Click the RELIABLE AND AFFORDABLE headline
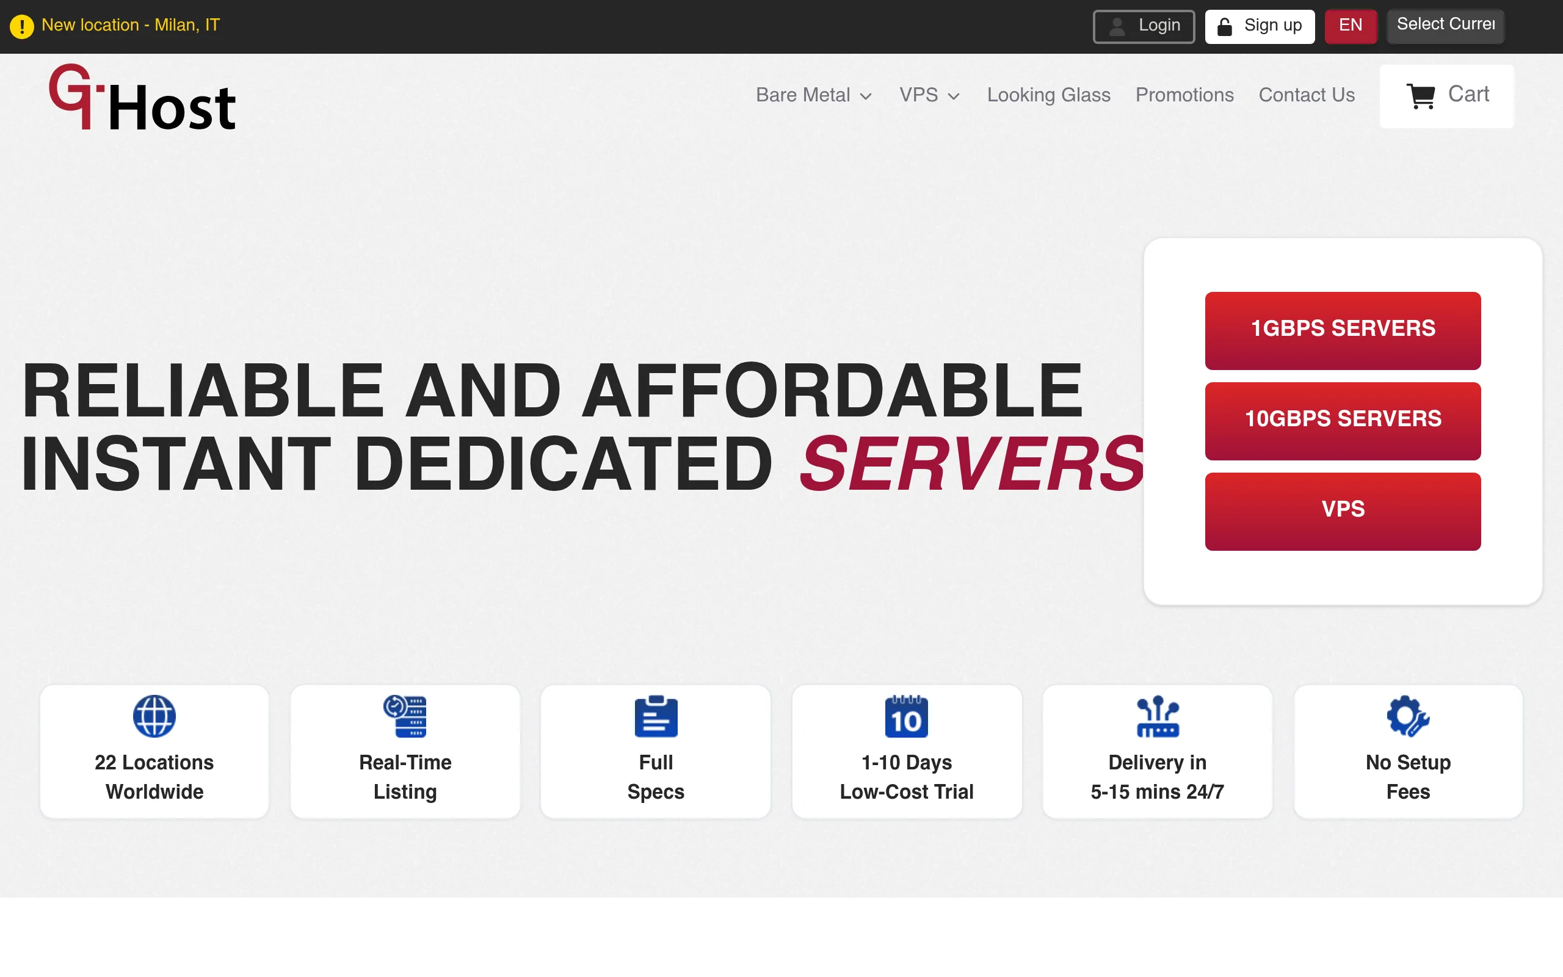 tap(552, 391)
